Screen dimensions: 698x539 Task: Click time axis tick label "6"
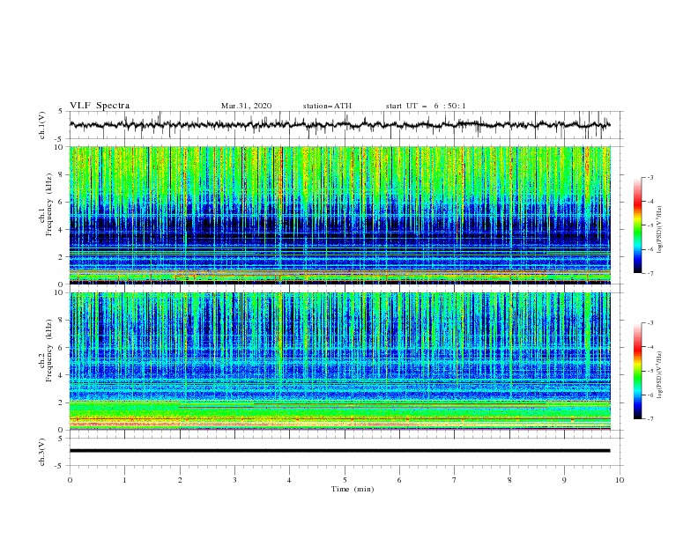click(x=400, y=480)
